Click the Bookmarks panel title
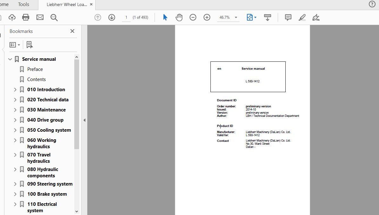This screenshot has width=379, height=215. click(x=21, y=31)
